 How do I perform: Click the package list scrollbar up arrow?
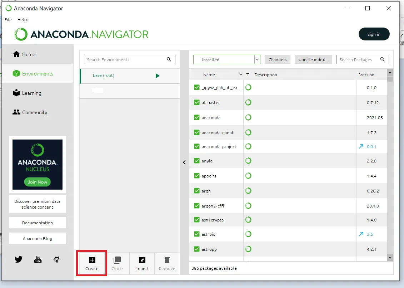point(390,73)
